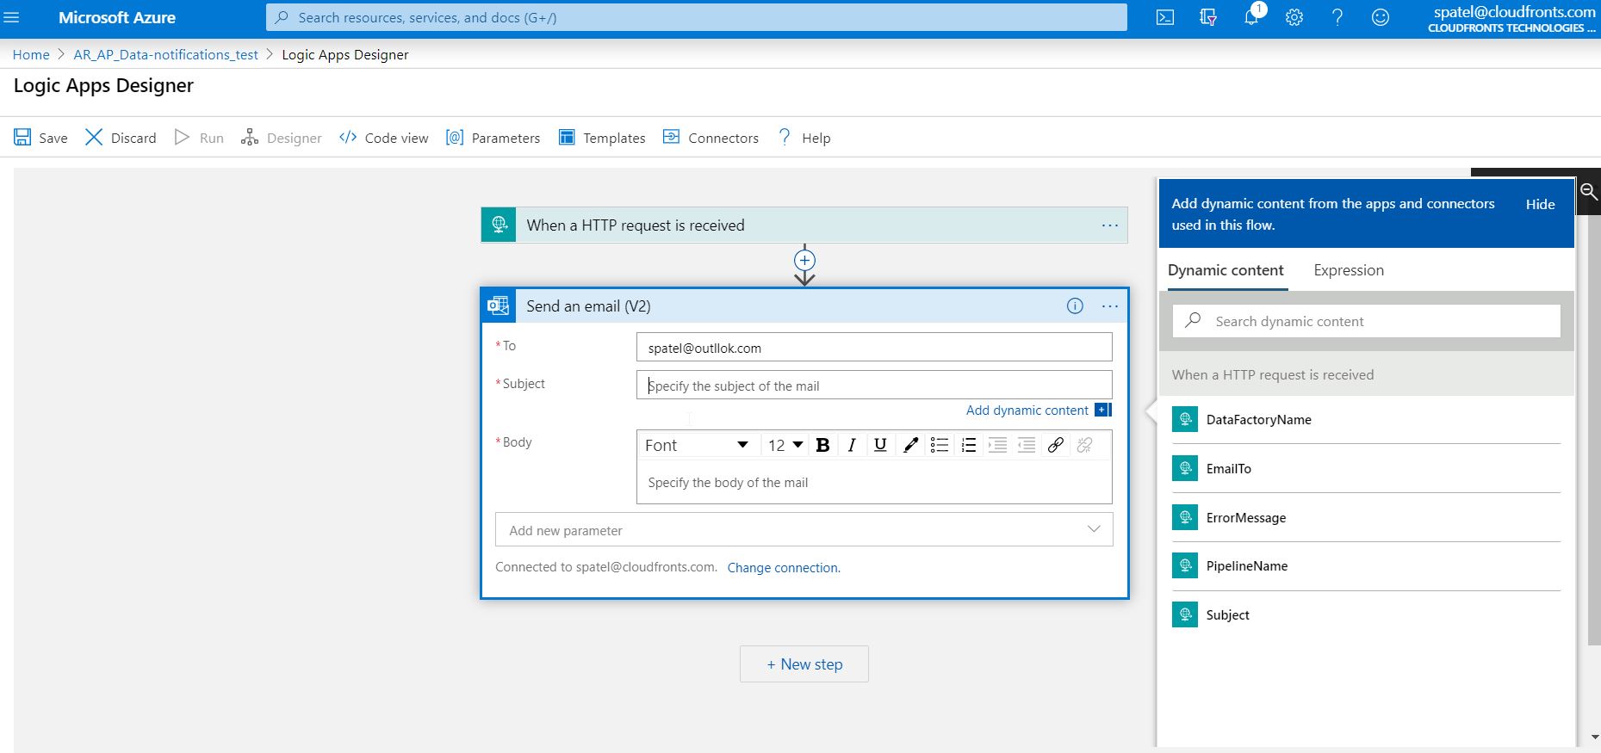
Task: Remove hyperlink in the body editor
Action: point(1085,445)
